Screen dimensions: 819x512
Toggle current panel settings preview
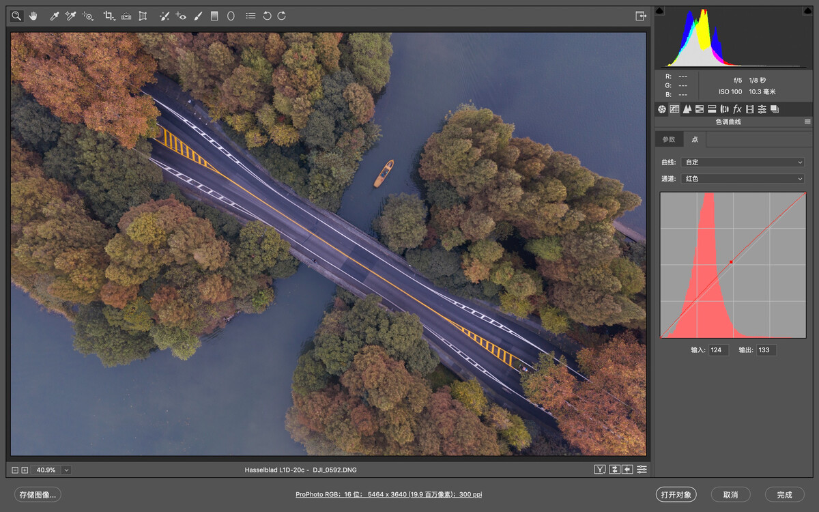[x=642, y=470]
